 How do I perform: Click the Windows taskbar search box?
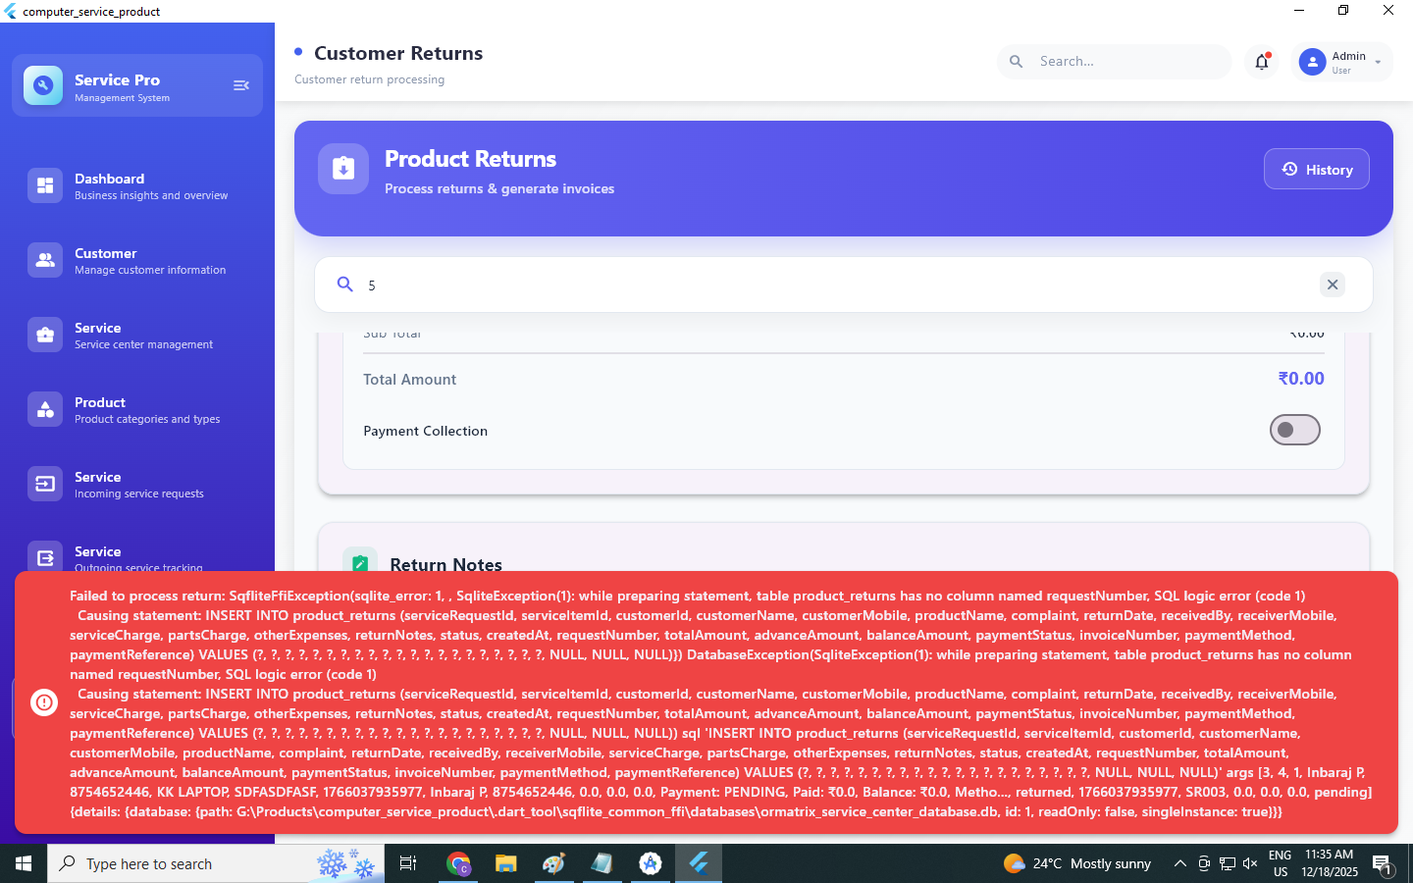186,863
